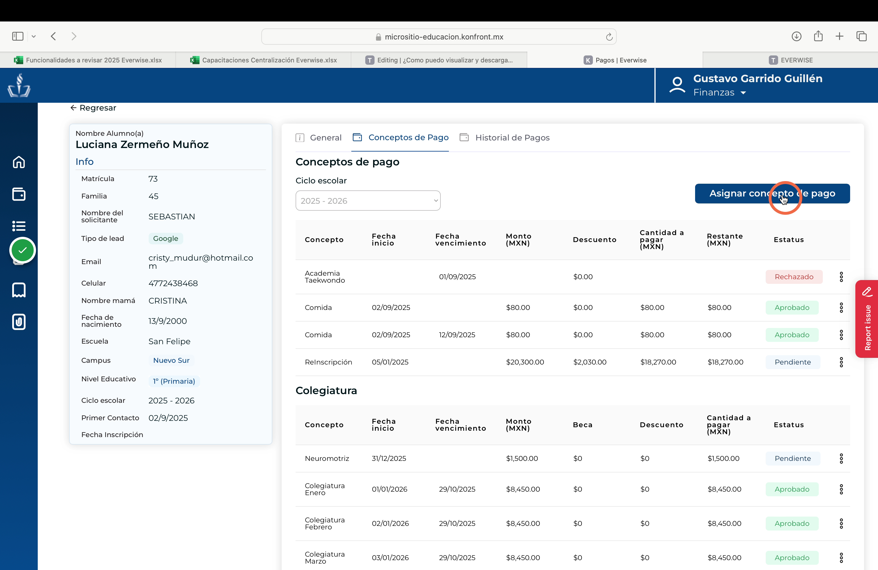
Task: Click the Google lead type tag
Action: tap(165, 239)
